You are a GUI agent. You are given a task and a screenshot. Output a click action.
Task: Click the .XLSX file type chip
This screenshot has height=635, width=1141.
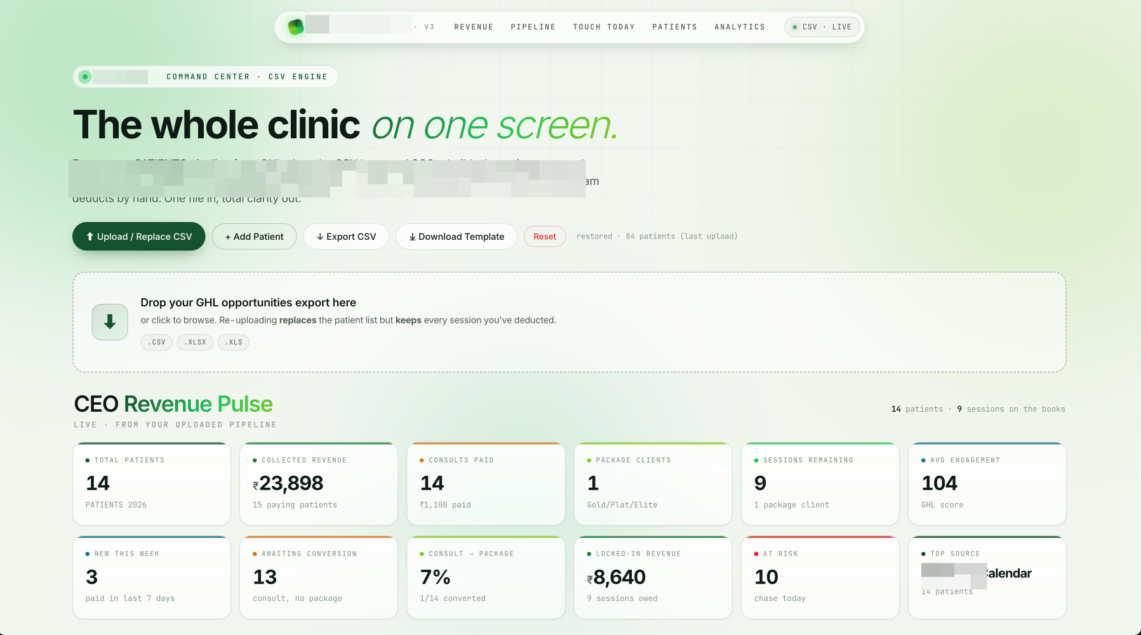195,343
